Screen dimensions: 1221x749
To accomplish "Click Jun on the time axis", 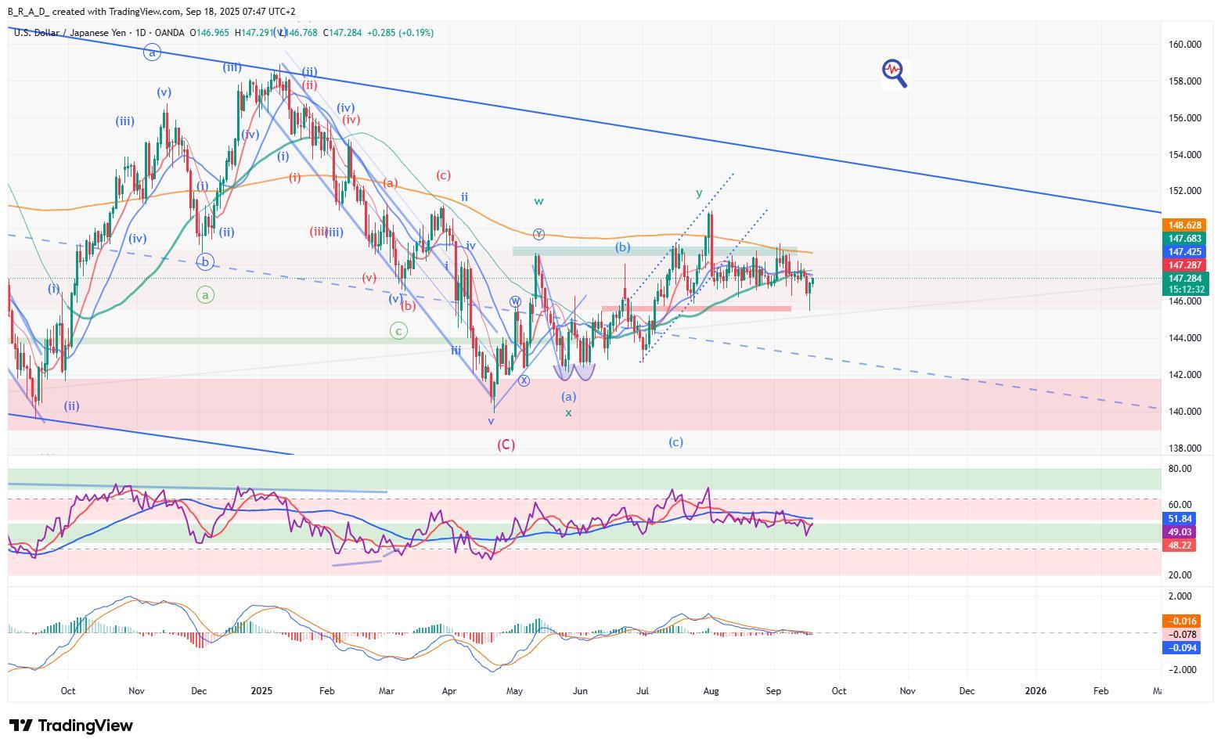I will (x=580, y=691).
